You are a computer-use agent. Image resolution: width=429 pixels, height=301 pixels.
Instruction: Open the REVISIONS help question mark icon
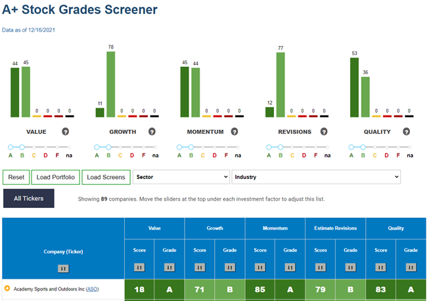click(324, 132)
